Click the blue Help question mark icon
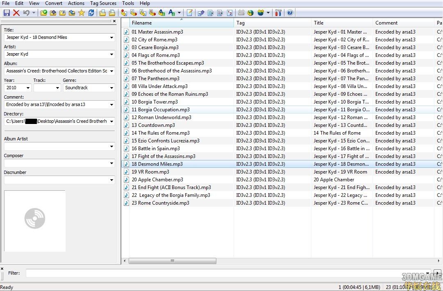This screenshot has width=443, height=291. coord(290,13)
